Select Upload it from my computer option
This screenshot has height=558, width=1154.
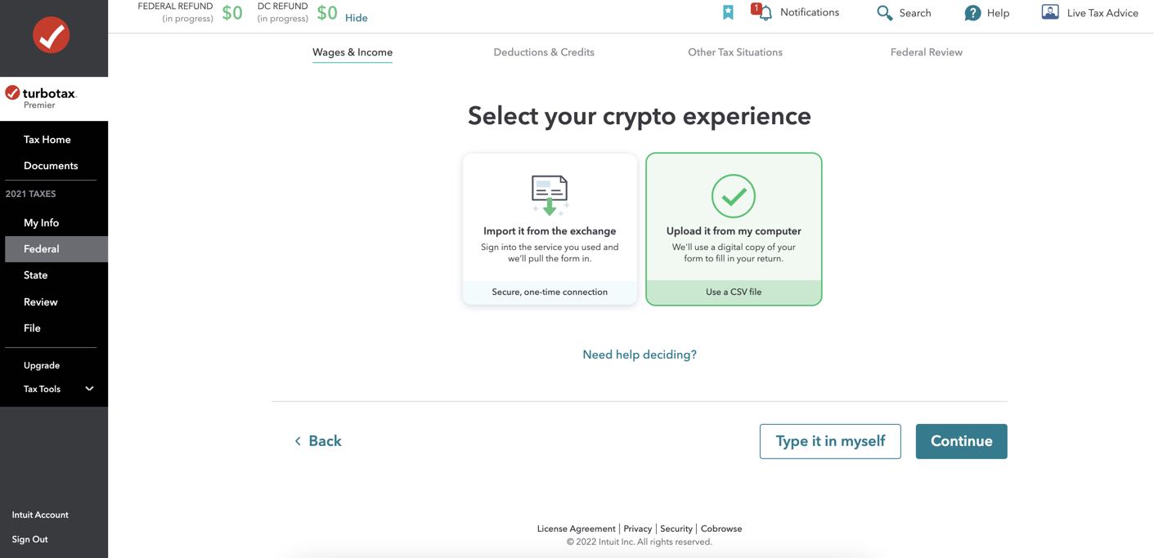(x=734, y=229)
